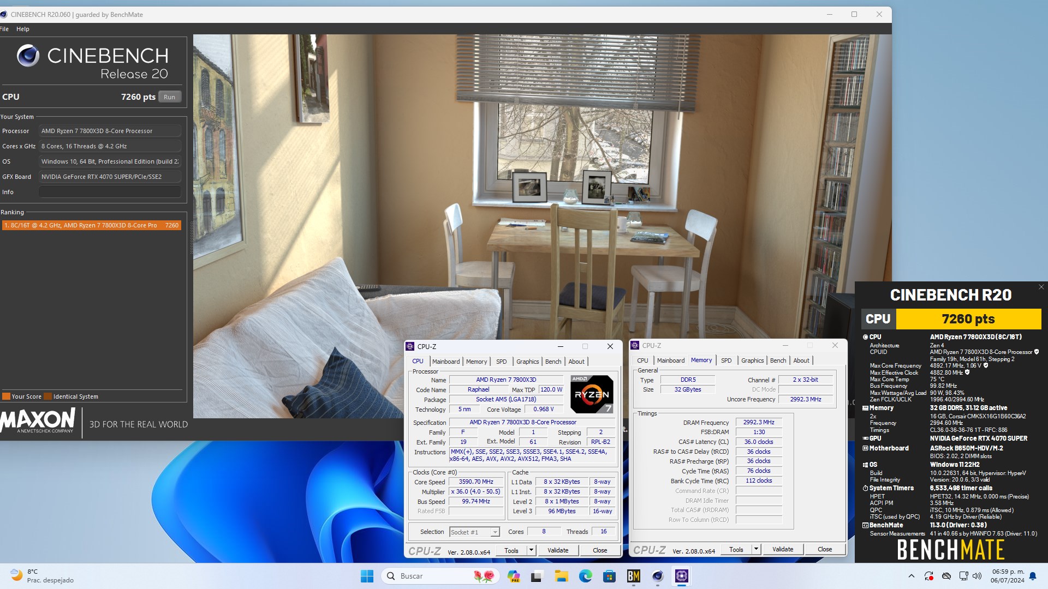
Task: Click the yellow 7260 pts score bar in BenchMate
Action: click(x=968, y=319)
